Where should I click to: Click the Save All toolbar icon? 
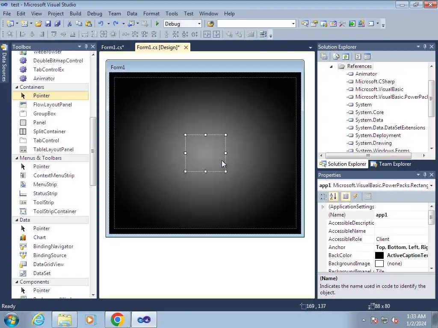point(57,24)
